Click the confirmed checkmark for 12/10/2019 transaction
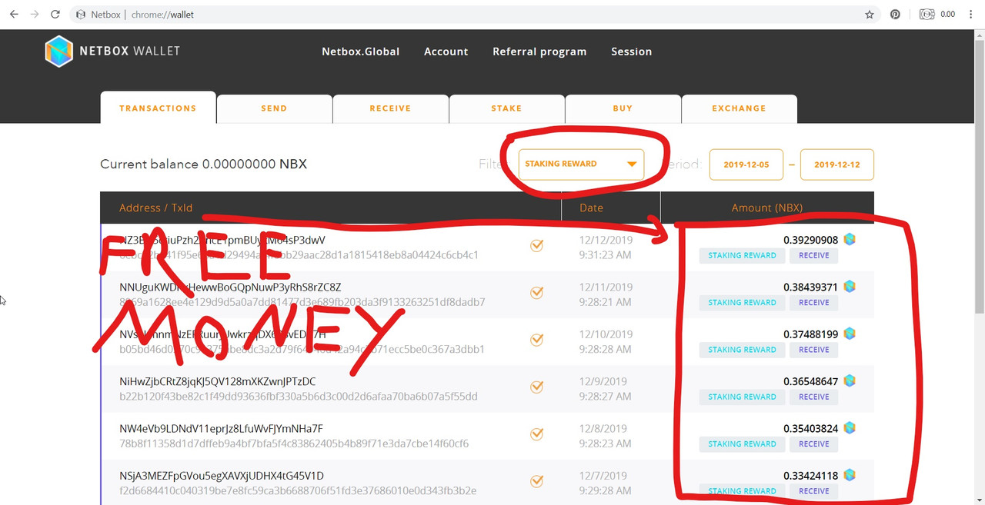Screen dimensions: 985x505 536,340
